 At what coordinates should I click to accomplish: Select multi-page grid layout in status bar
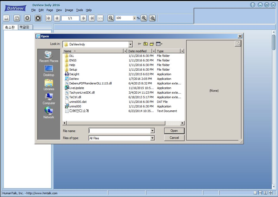coord(271,193)
